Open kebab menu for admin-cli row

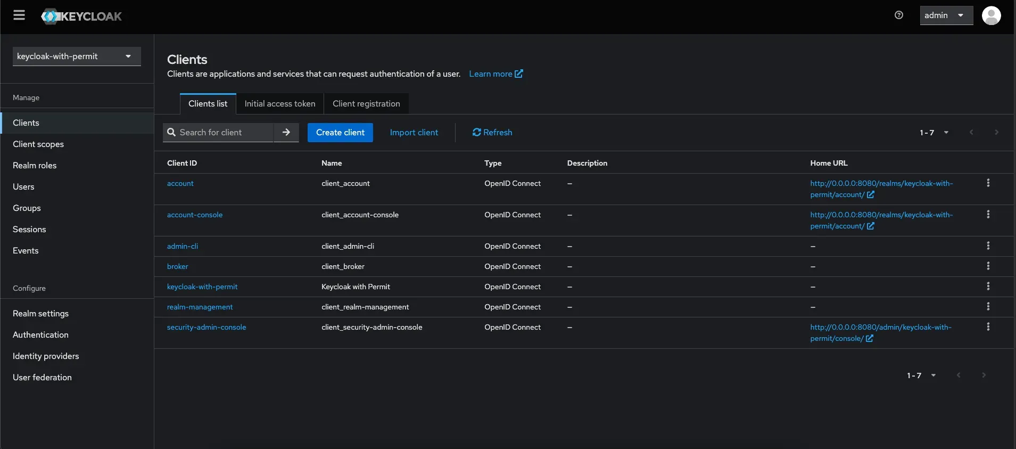[988, 246]
